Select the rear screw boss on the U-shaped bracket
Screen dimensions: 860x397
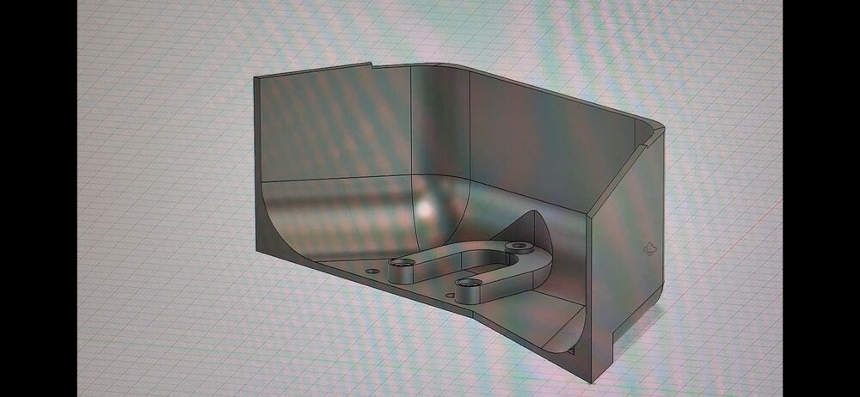click(519, 247)
